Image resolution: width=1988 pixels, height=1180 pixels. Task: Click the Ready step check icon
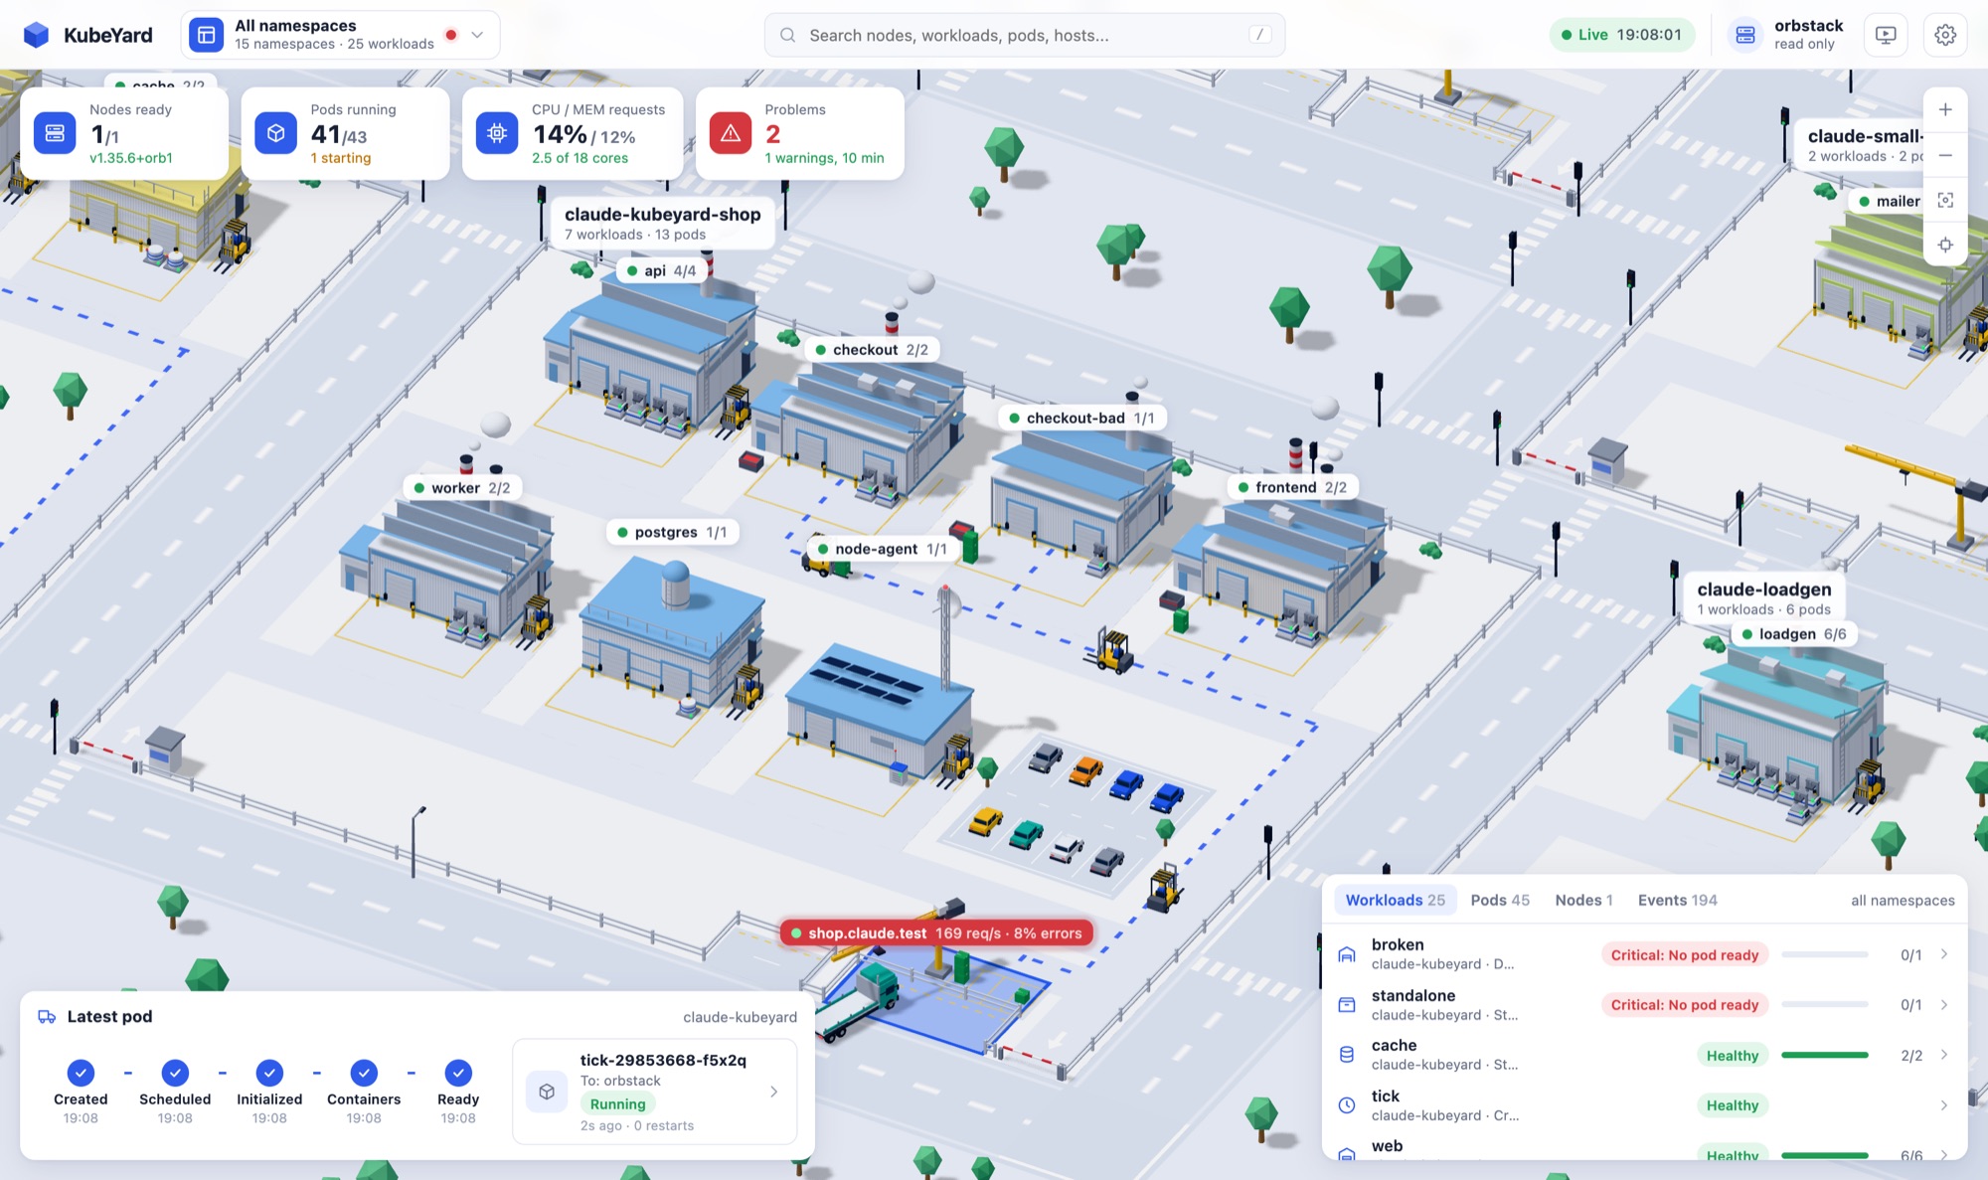(x=458, y=1073)
